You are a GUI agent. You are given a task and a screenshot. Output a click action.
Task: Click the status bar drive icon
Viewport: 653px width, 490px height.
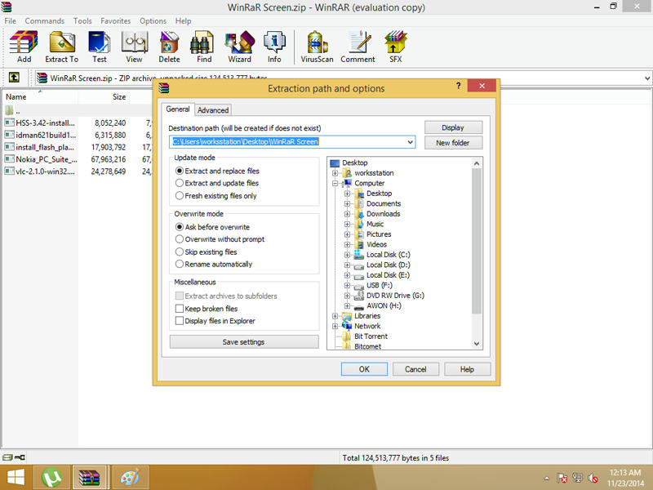click(7, 457)
